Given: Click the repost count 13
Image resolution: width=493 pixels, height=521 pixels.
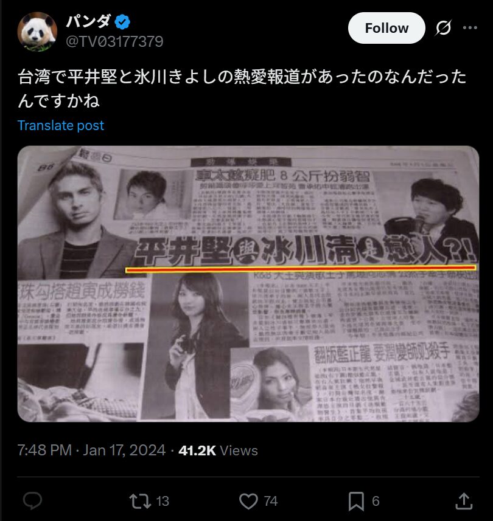Looking at the screenshot, I should click(163, 501).
